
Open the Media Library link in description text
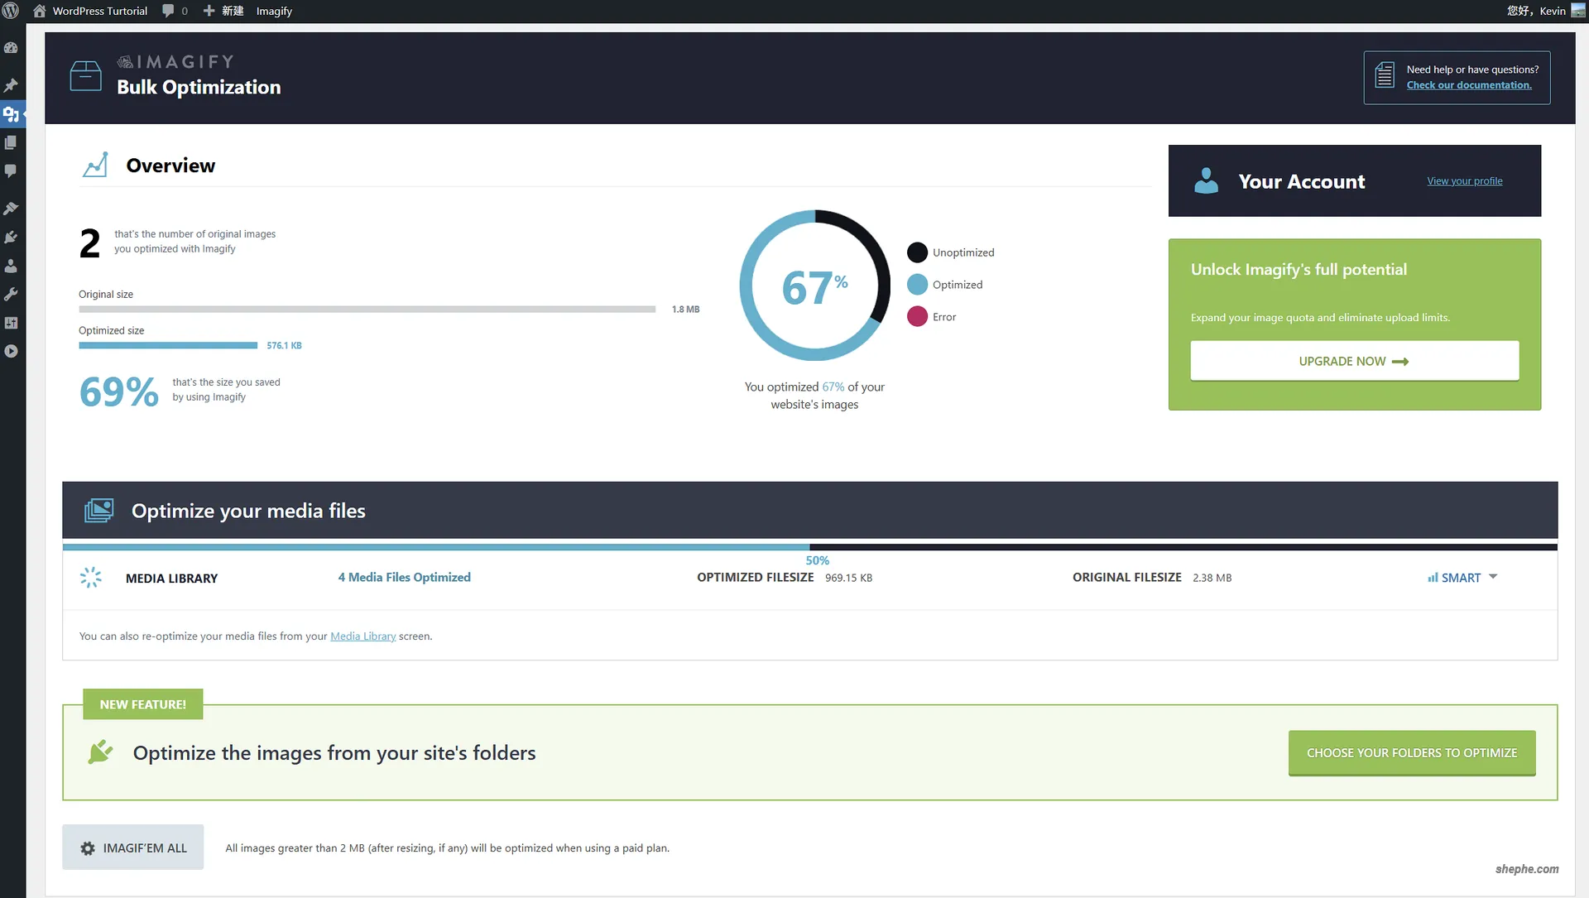tap(362, 636)
